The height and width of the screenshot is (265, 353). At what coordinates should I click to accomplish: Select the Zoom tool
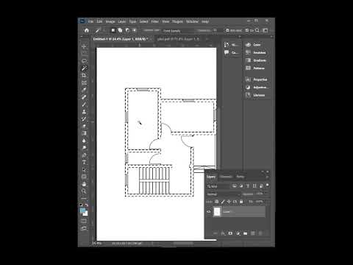[84, 191]
